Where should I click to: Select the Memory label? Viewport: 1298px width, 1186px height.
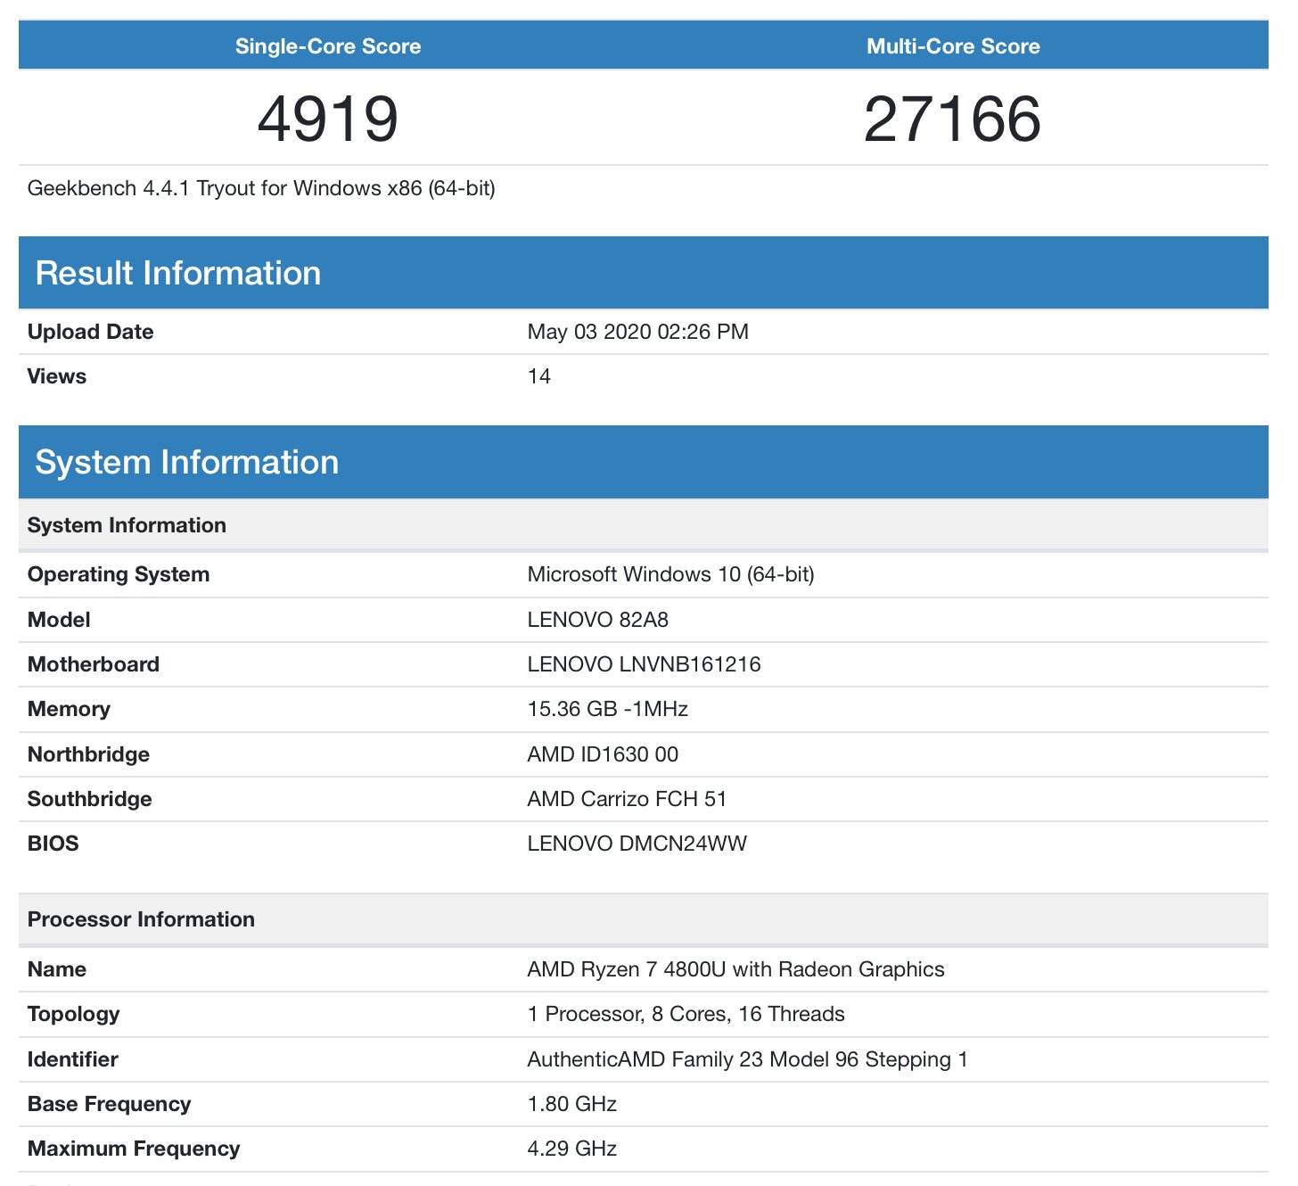[x=69, y=709]
